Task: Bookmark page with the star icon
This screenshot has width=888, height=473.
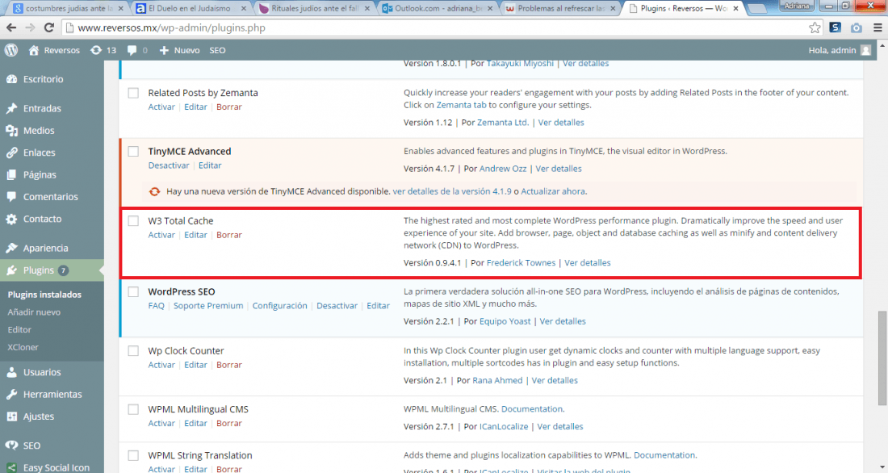Action: point(815,27)
